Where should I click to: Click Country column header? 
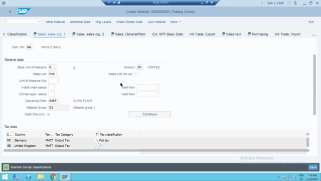tap(20, 135)
